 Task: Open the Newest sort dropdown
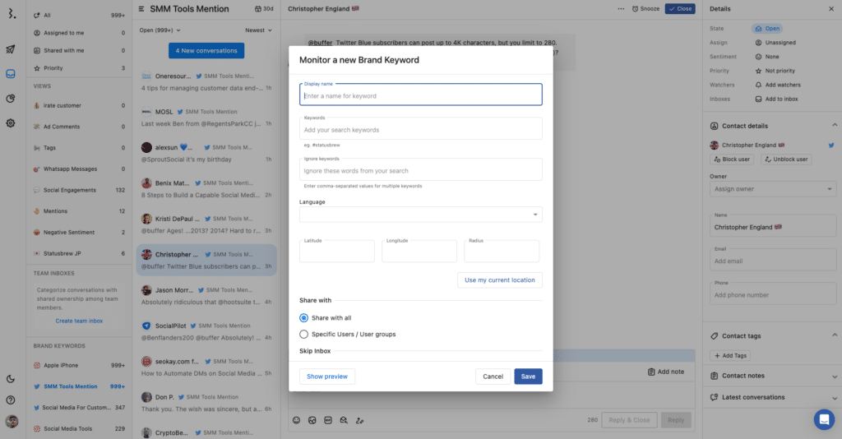[258, 30]
